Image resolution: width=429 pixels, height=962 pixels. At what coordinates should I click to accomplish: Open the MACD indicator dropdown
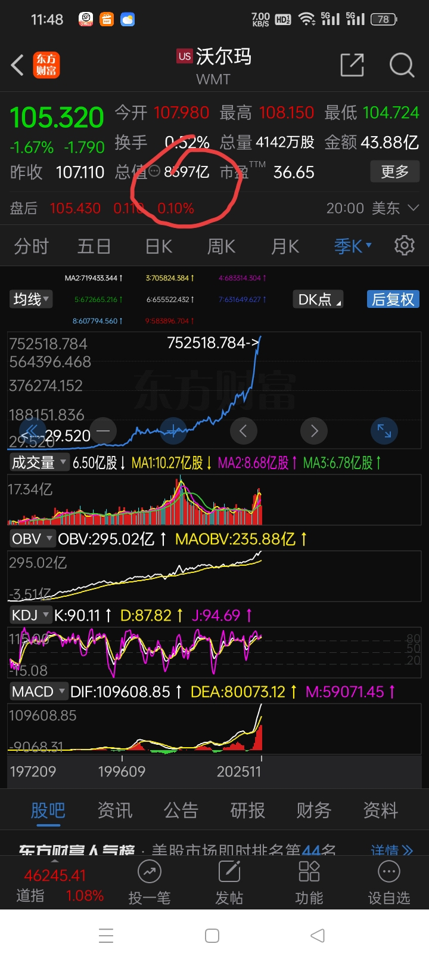click(x=38, y=692)
